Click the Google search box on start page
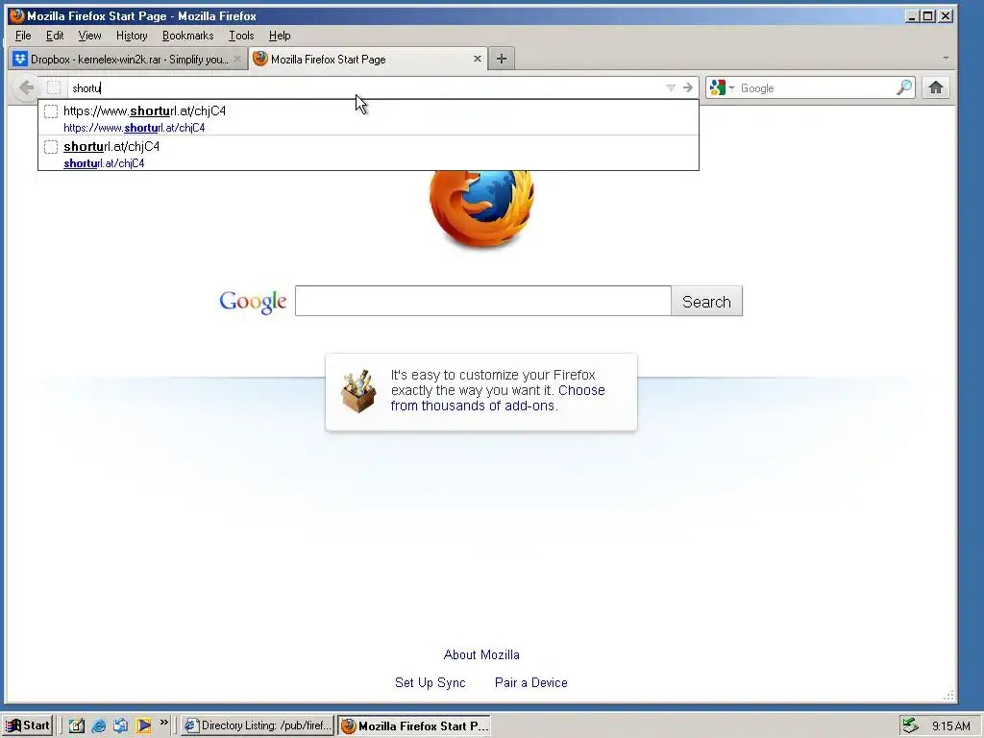This screenshot has height=738, width=984. pos(482,301)
